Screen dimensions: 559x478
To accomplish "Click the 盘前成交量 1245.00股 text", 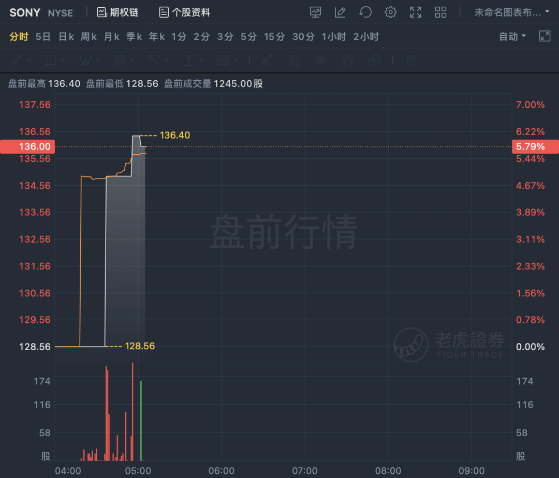I will coord(214,84).
